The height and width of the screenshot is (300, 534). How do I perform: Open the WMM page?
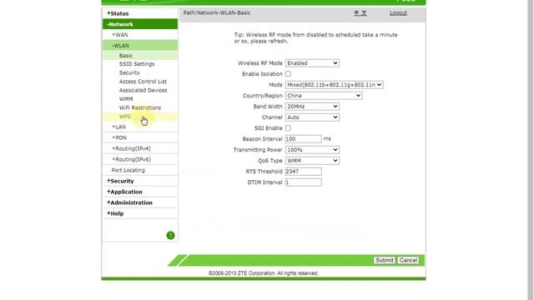click(126, 99)
